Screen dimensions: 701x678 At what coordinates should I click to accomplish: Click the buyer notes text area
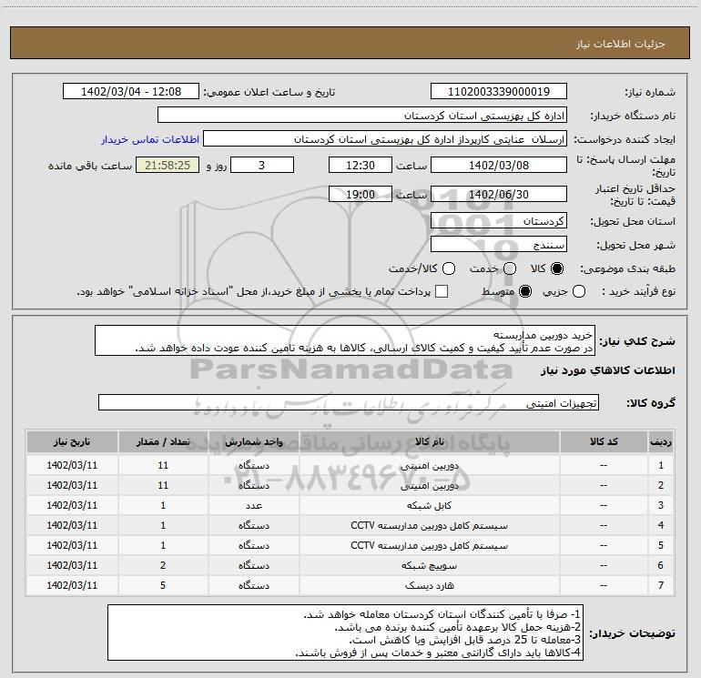click(x=345, y=632)
